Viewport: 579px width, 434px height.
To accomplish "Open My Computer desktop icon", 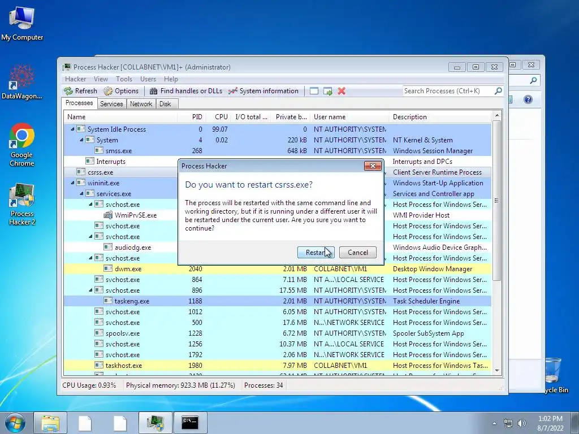I will (22, 23).
